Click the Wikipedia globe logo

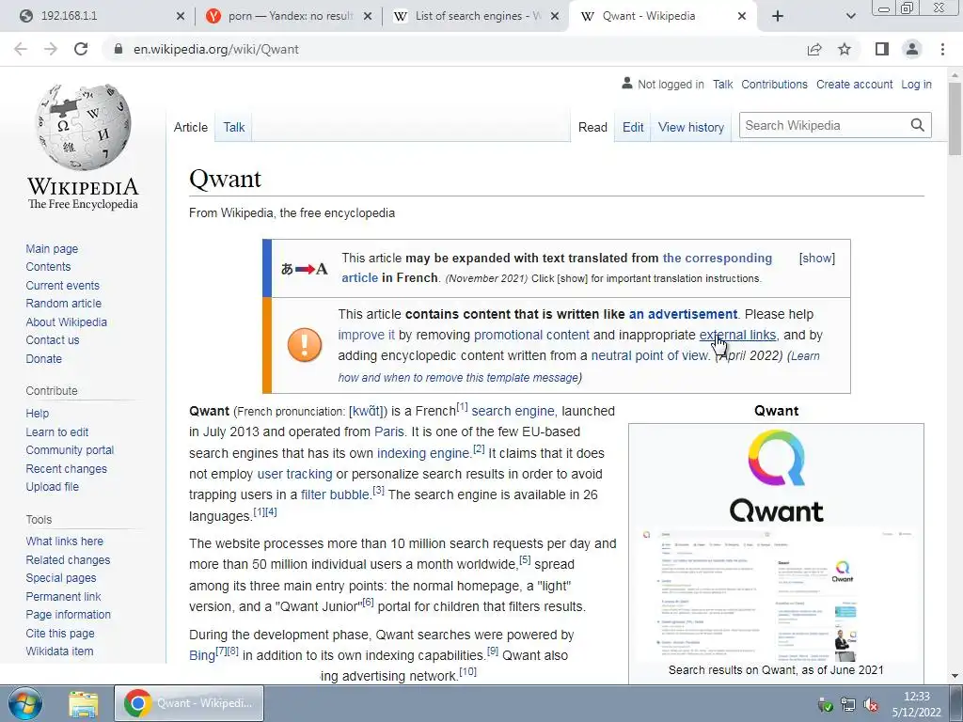click(x=83, y=127)
